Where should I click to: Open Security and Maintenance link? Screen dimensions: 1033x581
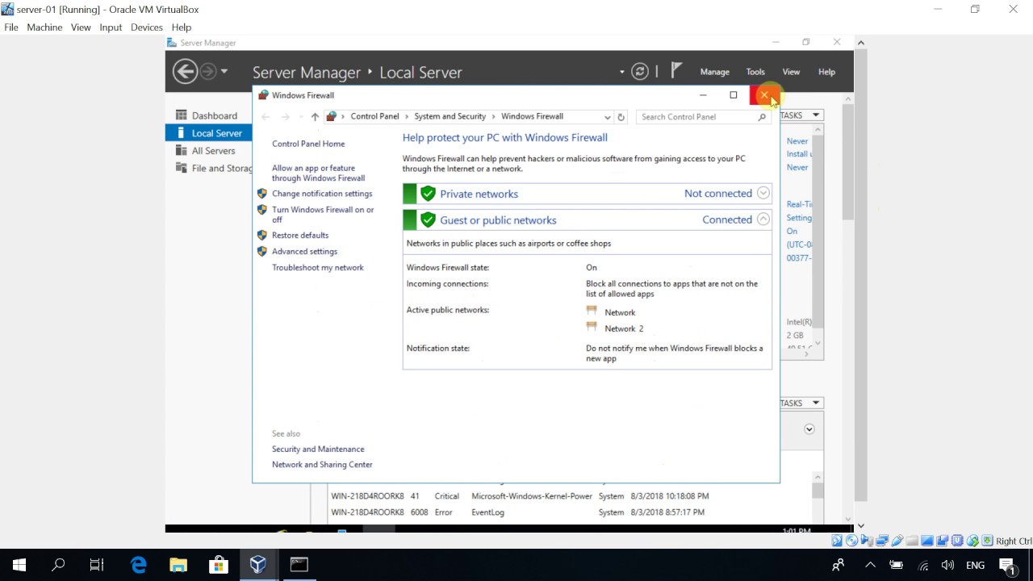pos(318,449)
